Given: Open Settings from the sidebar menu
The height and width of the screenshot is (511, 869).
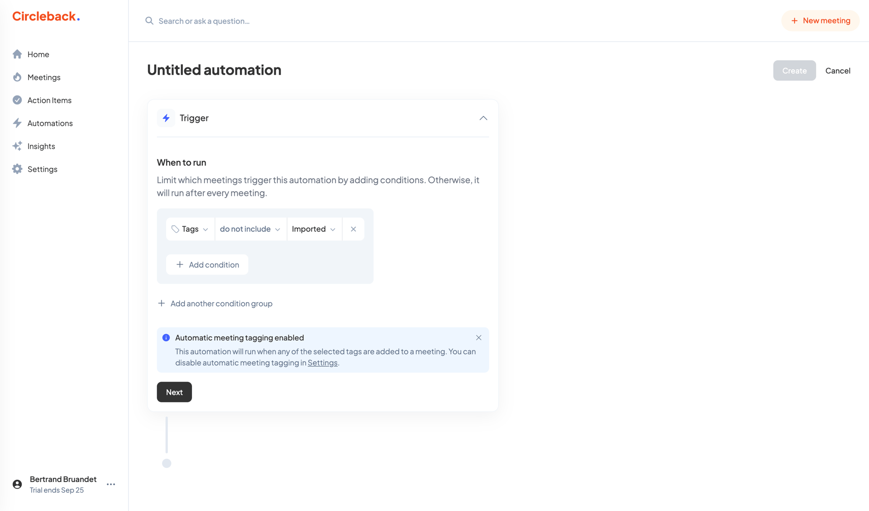Looking at the screenshot, I should (42, 169).
